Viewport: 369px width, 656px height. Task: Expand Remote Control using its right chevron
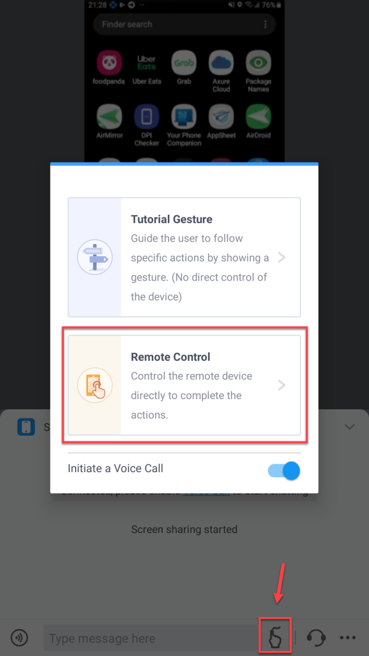point(282,385)
